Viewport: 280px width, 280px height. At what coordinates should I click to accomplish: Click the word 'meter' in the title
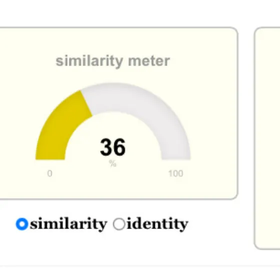[x=149, y=61]
